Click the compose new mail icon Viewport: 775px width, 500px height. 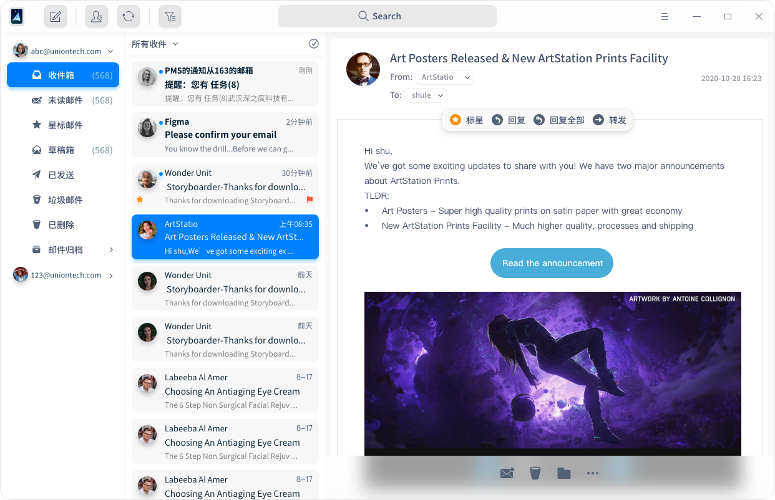pyautogui.click(x=55, y=17)
